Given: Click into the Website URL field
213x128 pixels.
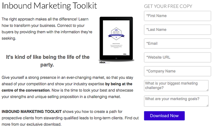Looking at the screenshot, I should click(177, 57).
